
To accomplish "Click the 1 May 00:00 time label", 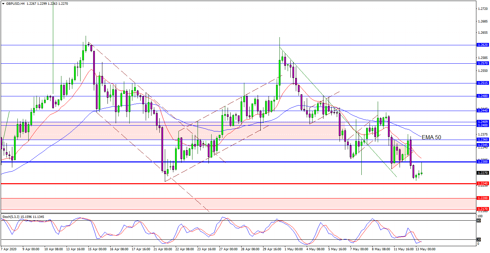I will pos(294,249).
